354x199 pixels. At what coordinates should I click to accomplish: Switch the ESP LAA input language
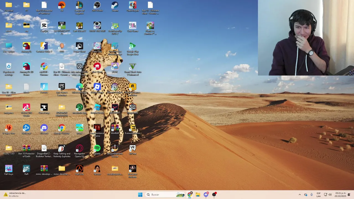(319, 195)
